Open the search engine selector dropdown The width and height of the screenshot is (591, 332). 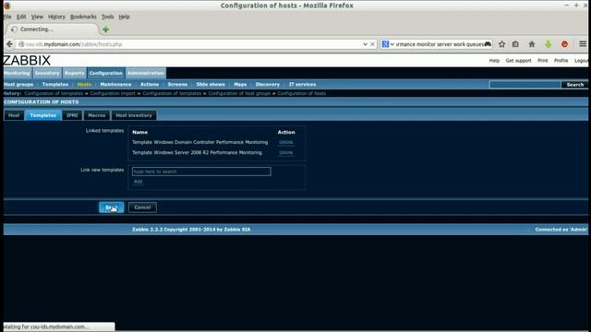point(388,44)
